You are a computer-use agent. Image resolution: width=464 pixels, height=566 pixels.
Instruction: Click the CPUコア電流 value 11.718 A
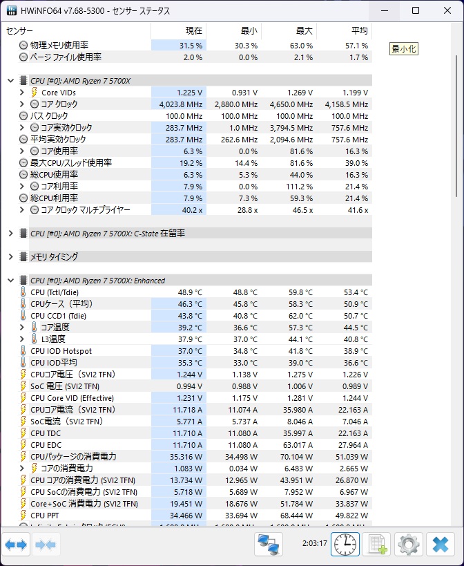tap(188, 410)
